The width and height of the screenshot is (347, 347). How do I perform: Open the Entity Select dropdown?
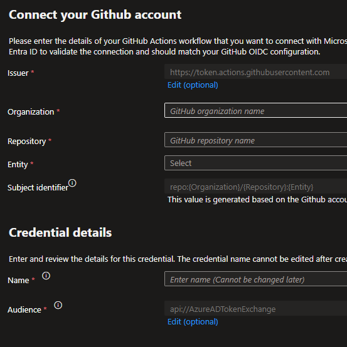[255, 163]
